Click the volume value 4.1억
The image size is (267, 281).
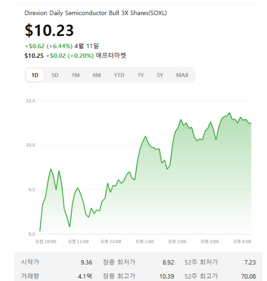coord(85,276)
